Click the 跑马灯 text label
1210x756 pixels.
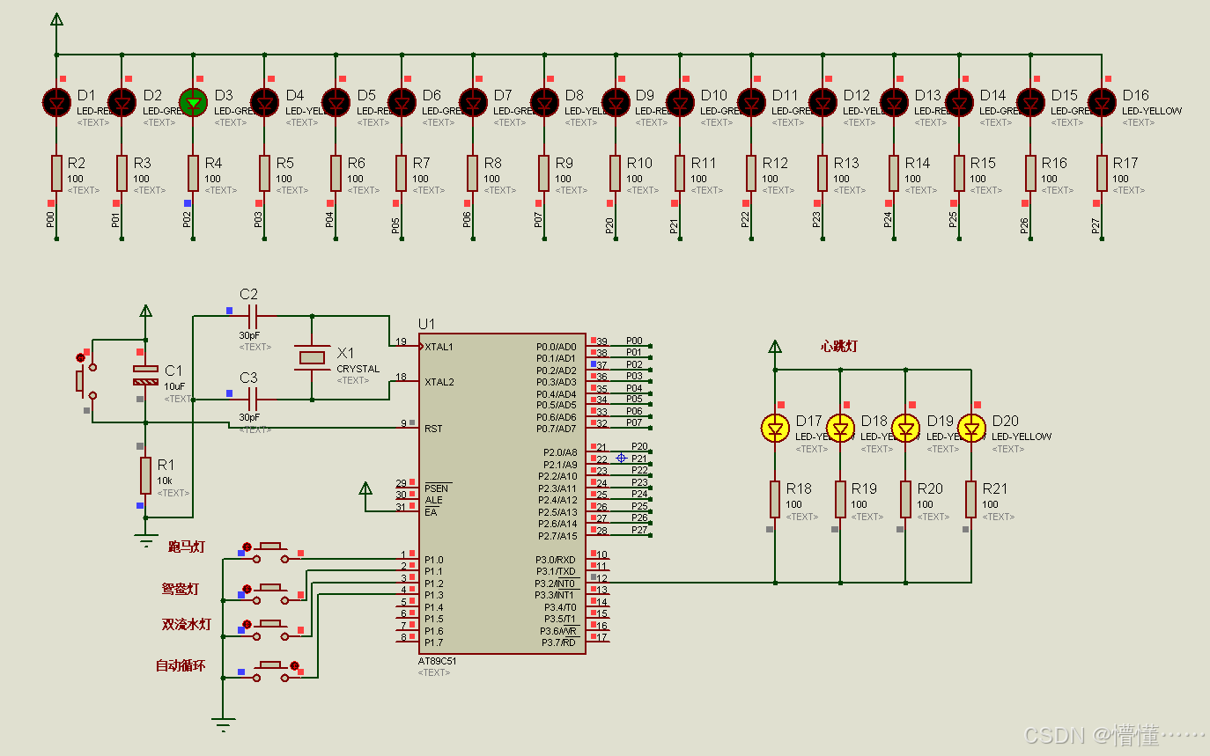point(186,547)
